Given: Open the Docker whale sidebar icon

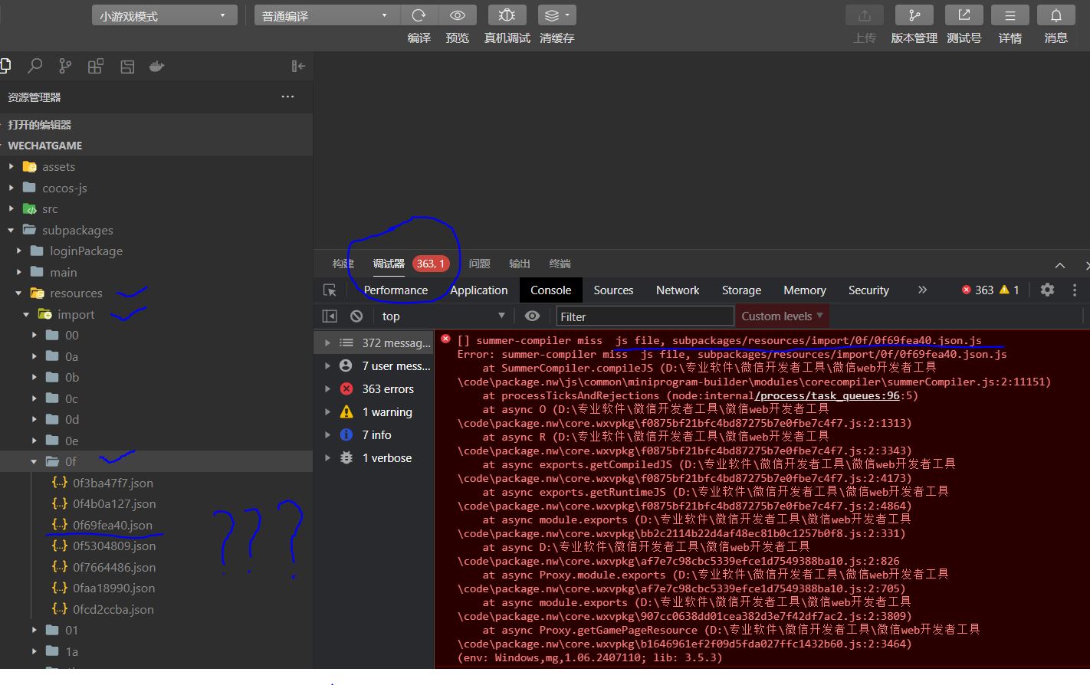Looking at the screenshot, I should coord(157,67).
